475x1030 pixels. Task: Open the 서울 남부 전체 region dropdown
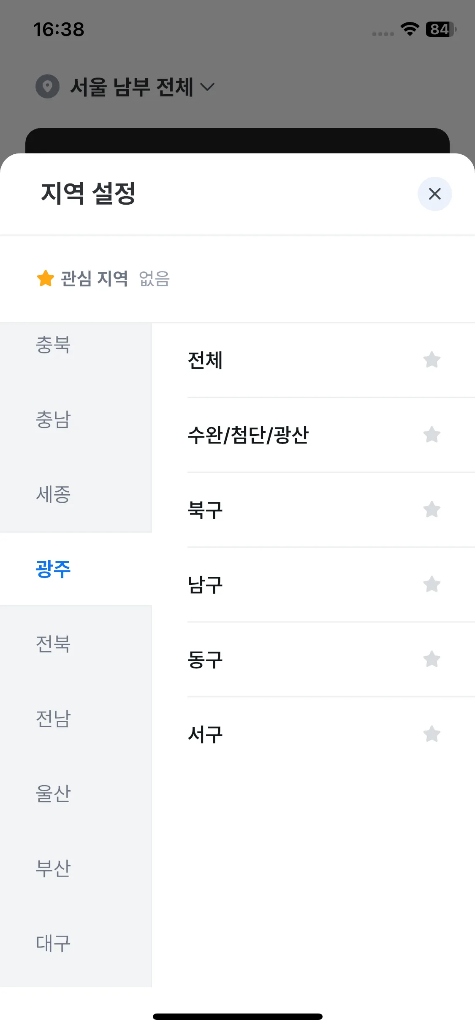(125, 87)
